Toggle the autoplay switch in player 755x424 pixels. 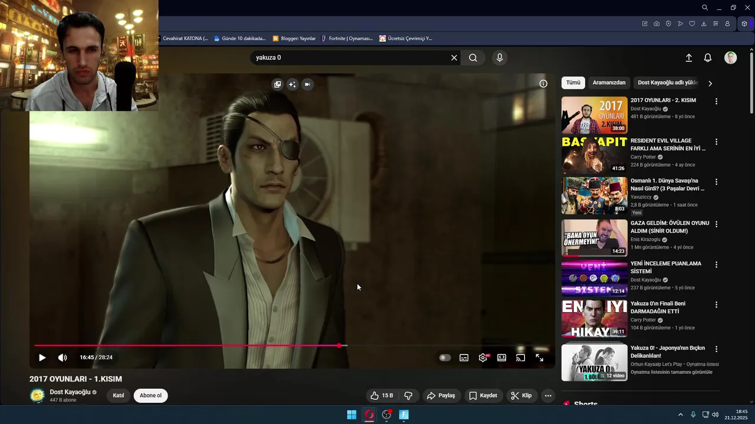point(445,357)
